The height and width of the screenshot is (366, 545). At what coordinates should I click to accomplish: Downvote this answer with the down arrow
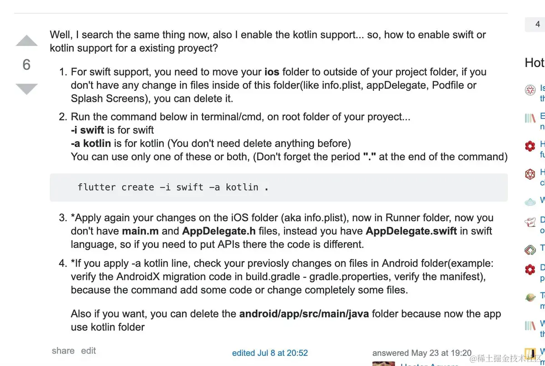pos(27,89)
